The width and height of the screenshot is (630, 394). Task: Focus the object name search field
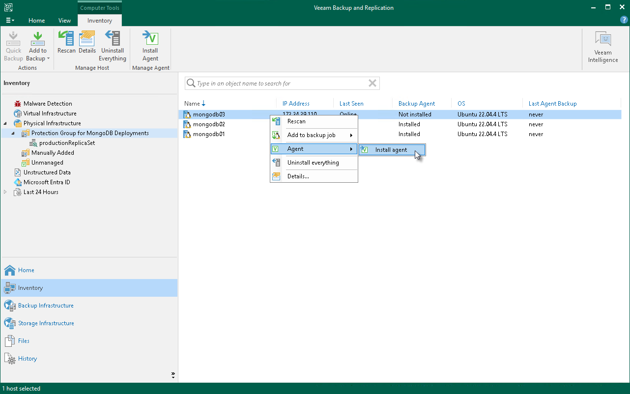point(282,84)
